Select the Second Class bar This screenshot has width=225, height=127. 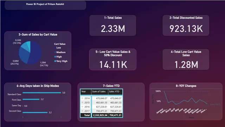click(x=35, y=113)
